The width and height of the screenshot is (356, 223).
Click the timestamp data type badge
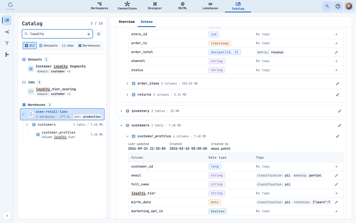[220, 43]
